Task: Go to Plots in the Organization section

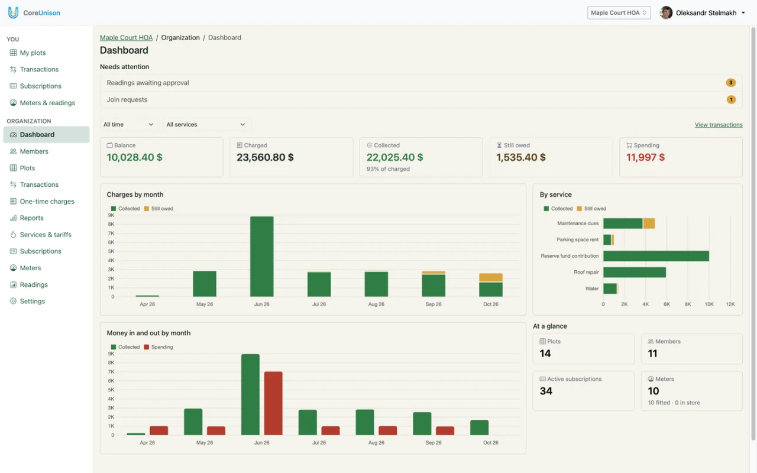Action: tap(27, 168)
